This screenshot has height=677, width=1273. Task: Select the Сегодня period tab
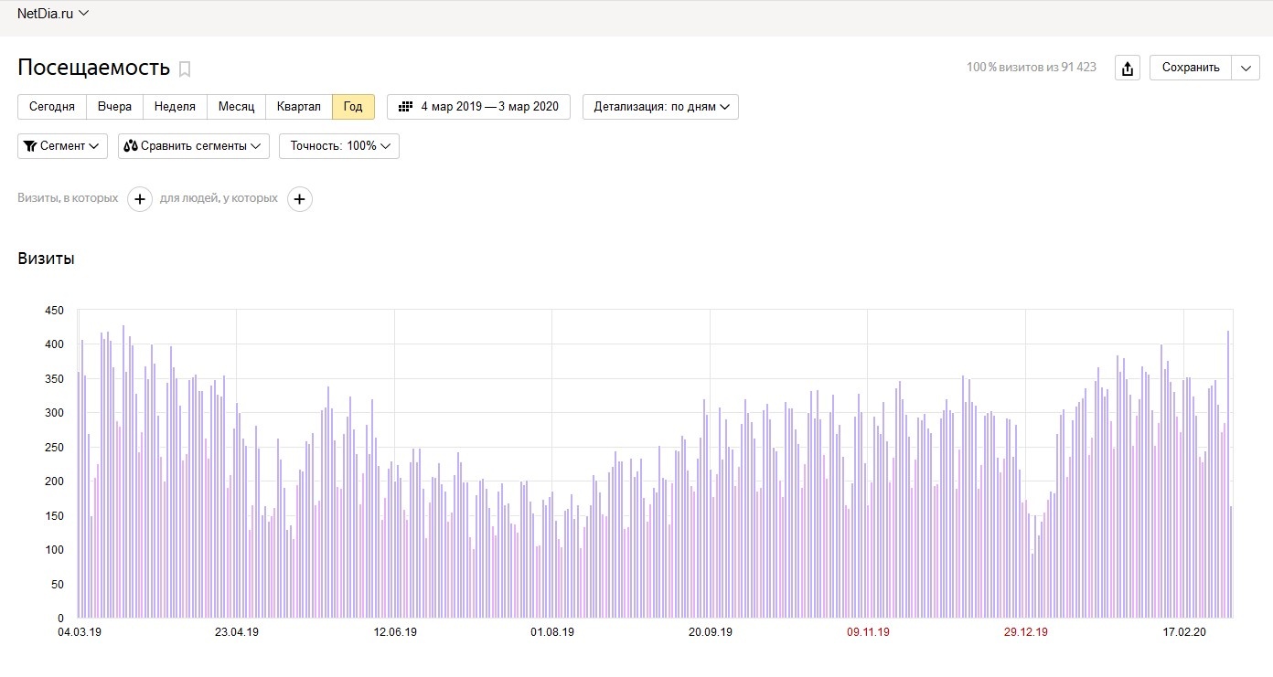click(x=52, y=107)
